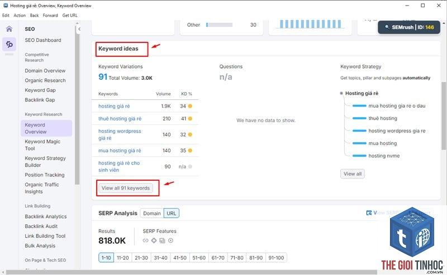Go to Position Tracking

point(45,175)
